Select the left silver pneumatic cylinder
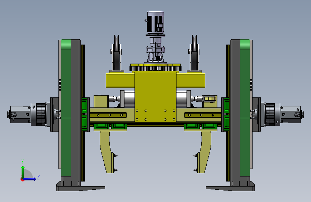Image resolution: width=311 pixels, height=202 pixels. pos(128,98)
